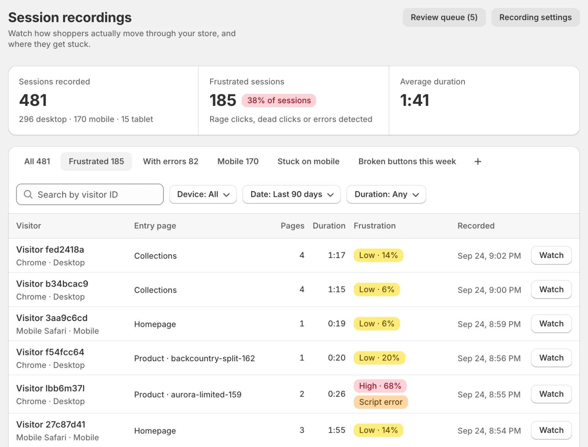Sort by the Recorded column header
This screenshot has height=447, width=588.
pyautogui.click(x=476, y=226)
